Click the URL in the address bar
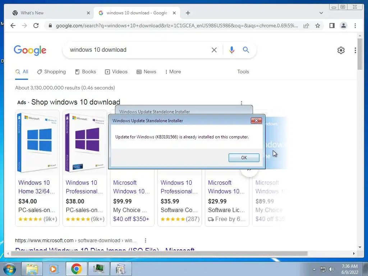Viewport: 368px width, 276px height. click(177, 26)
